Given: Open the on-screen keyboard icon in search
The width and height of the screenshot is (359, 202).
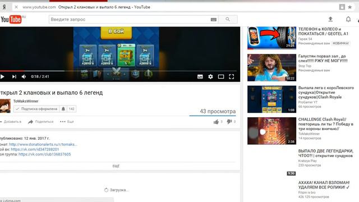Looking at the screenshot, I should (x=213, y=20).
